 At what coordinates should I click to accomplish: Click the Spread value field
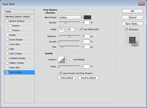86,41
